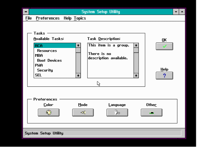This screenshot has width=197, height=147.
Task: Select the Resources task
Action: (55, 51)
